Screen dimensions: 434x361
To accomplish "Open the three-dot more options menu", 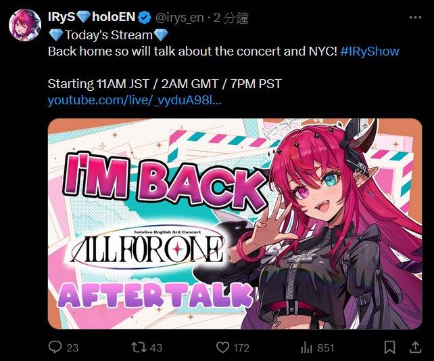I will click(x=415, y=17).
